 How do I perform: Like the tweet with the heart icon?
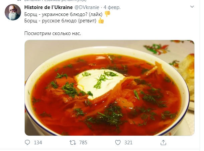[x=117, y=143]
